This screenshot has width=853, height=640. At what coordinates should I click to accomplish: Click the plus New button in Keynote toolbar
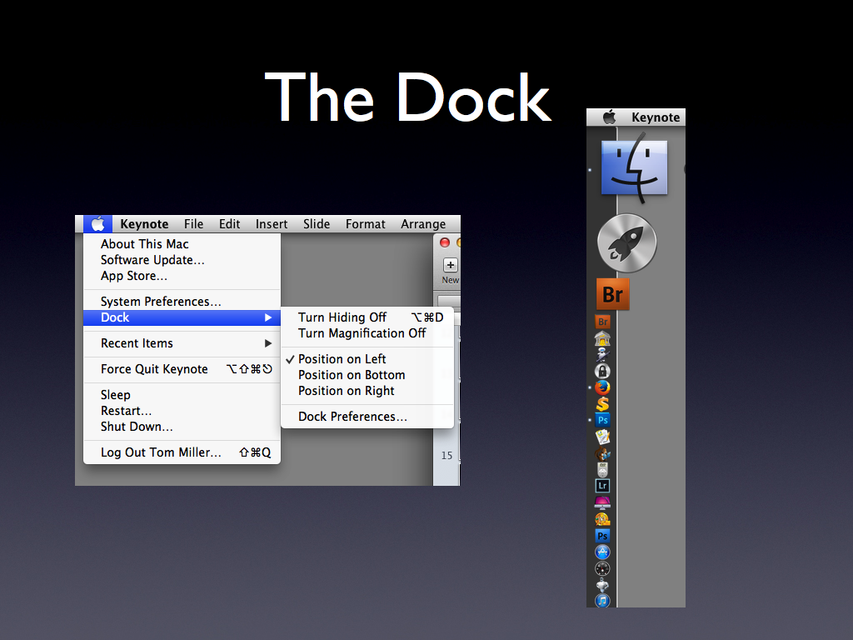click(x=450, y=265)
